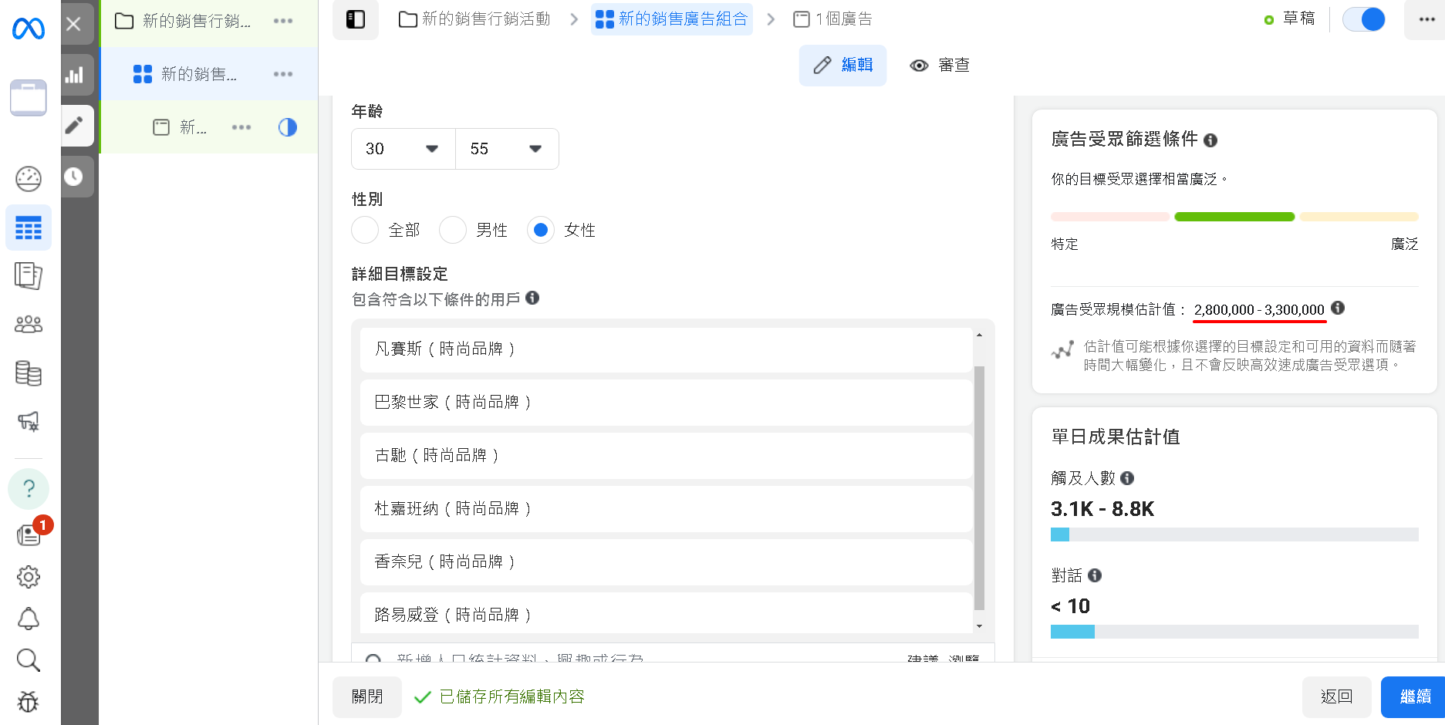Show info for 廣告受眾篩選條件
The image size is (1445, 725).
point(1210,140)
